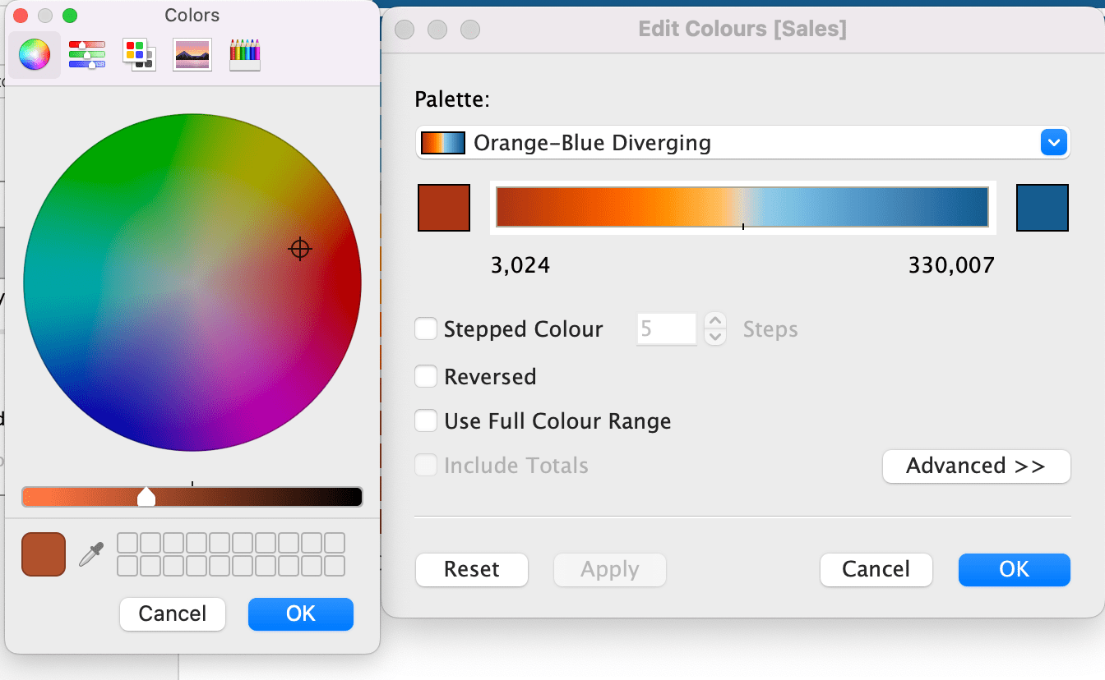Click the first empty custom color well

coord(127,543)
